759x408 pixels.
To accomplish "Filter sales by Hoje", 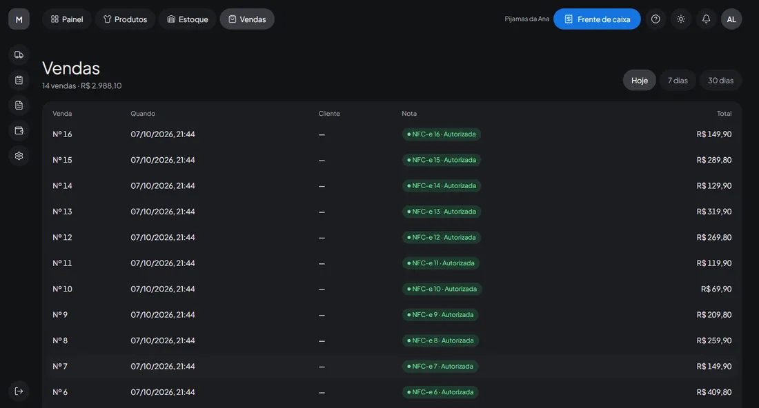I will pos(640,80).
